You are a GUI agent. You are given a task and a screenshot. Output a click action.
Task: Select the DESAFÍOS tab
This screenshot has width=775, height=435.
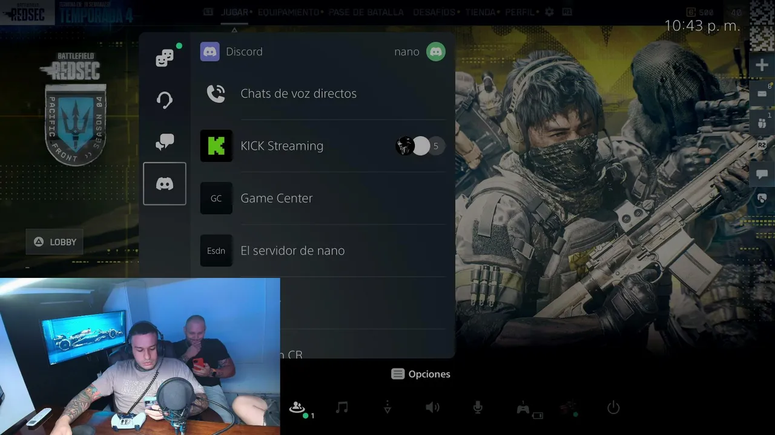[x=434, y=12]
